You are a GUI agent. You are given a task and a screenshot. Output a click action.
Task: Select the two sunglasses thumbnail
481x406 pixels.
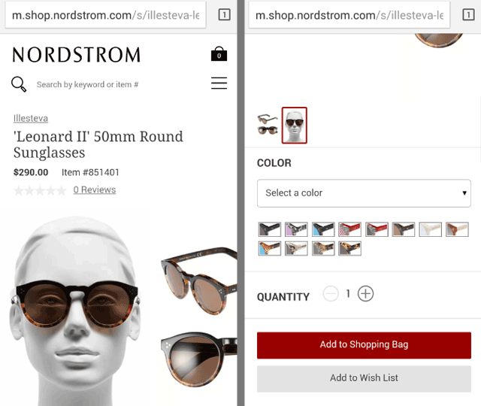(x=268, y=124)
